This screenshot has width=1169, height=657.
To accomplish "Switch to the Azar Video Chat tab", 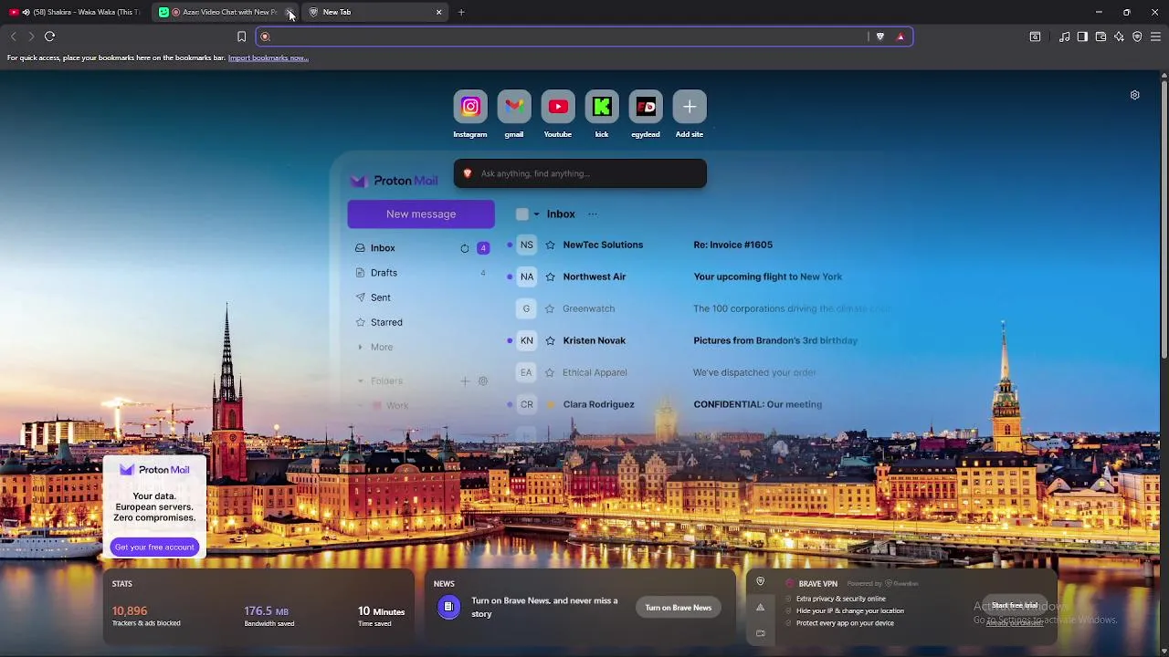I will coord(224,12).
